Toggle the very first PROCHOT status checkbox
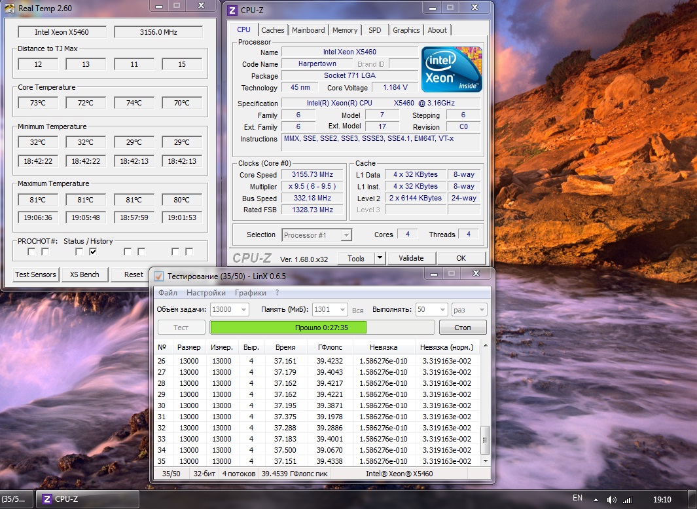Screen dimensions: 697x509 point(31,252)
